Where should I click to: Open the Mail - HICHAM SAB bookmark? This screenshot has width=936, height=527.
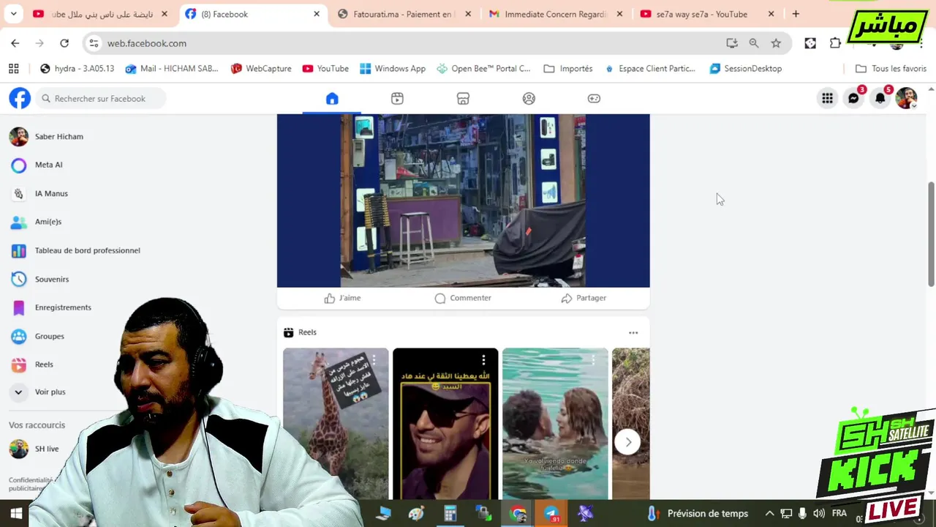(172, 68)
